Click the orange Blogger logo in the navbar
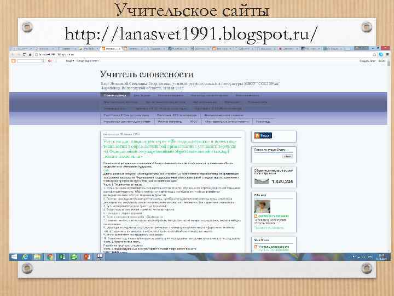The image size is (394, 296). [x=14, y=61]
